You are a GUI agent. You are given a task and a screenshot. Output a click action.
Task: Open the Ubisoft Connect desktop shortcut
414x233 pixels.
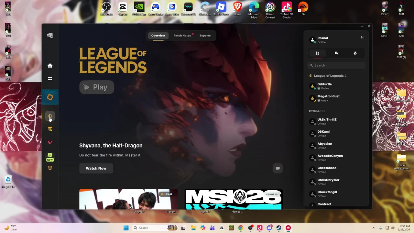[x=270, y=10]
